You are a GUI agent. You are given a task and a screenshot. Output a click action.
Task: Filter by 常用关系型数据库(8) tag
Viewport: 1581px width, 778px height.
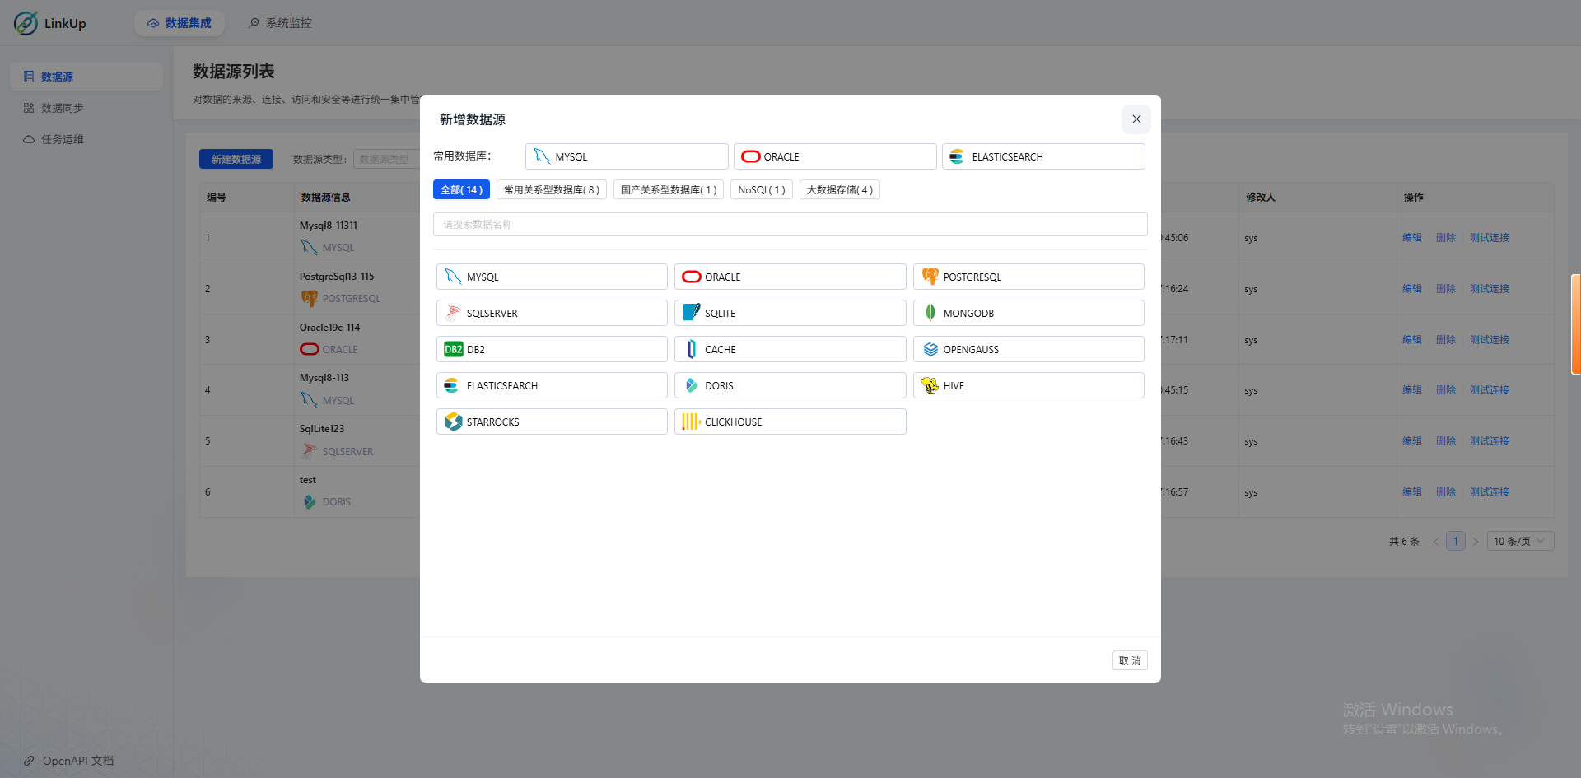tap(551, 190)
